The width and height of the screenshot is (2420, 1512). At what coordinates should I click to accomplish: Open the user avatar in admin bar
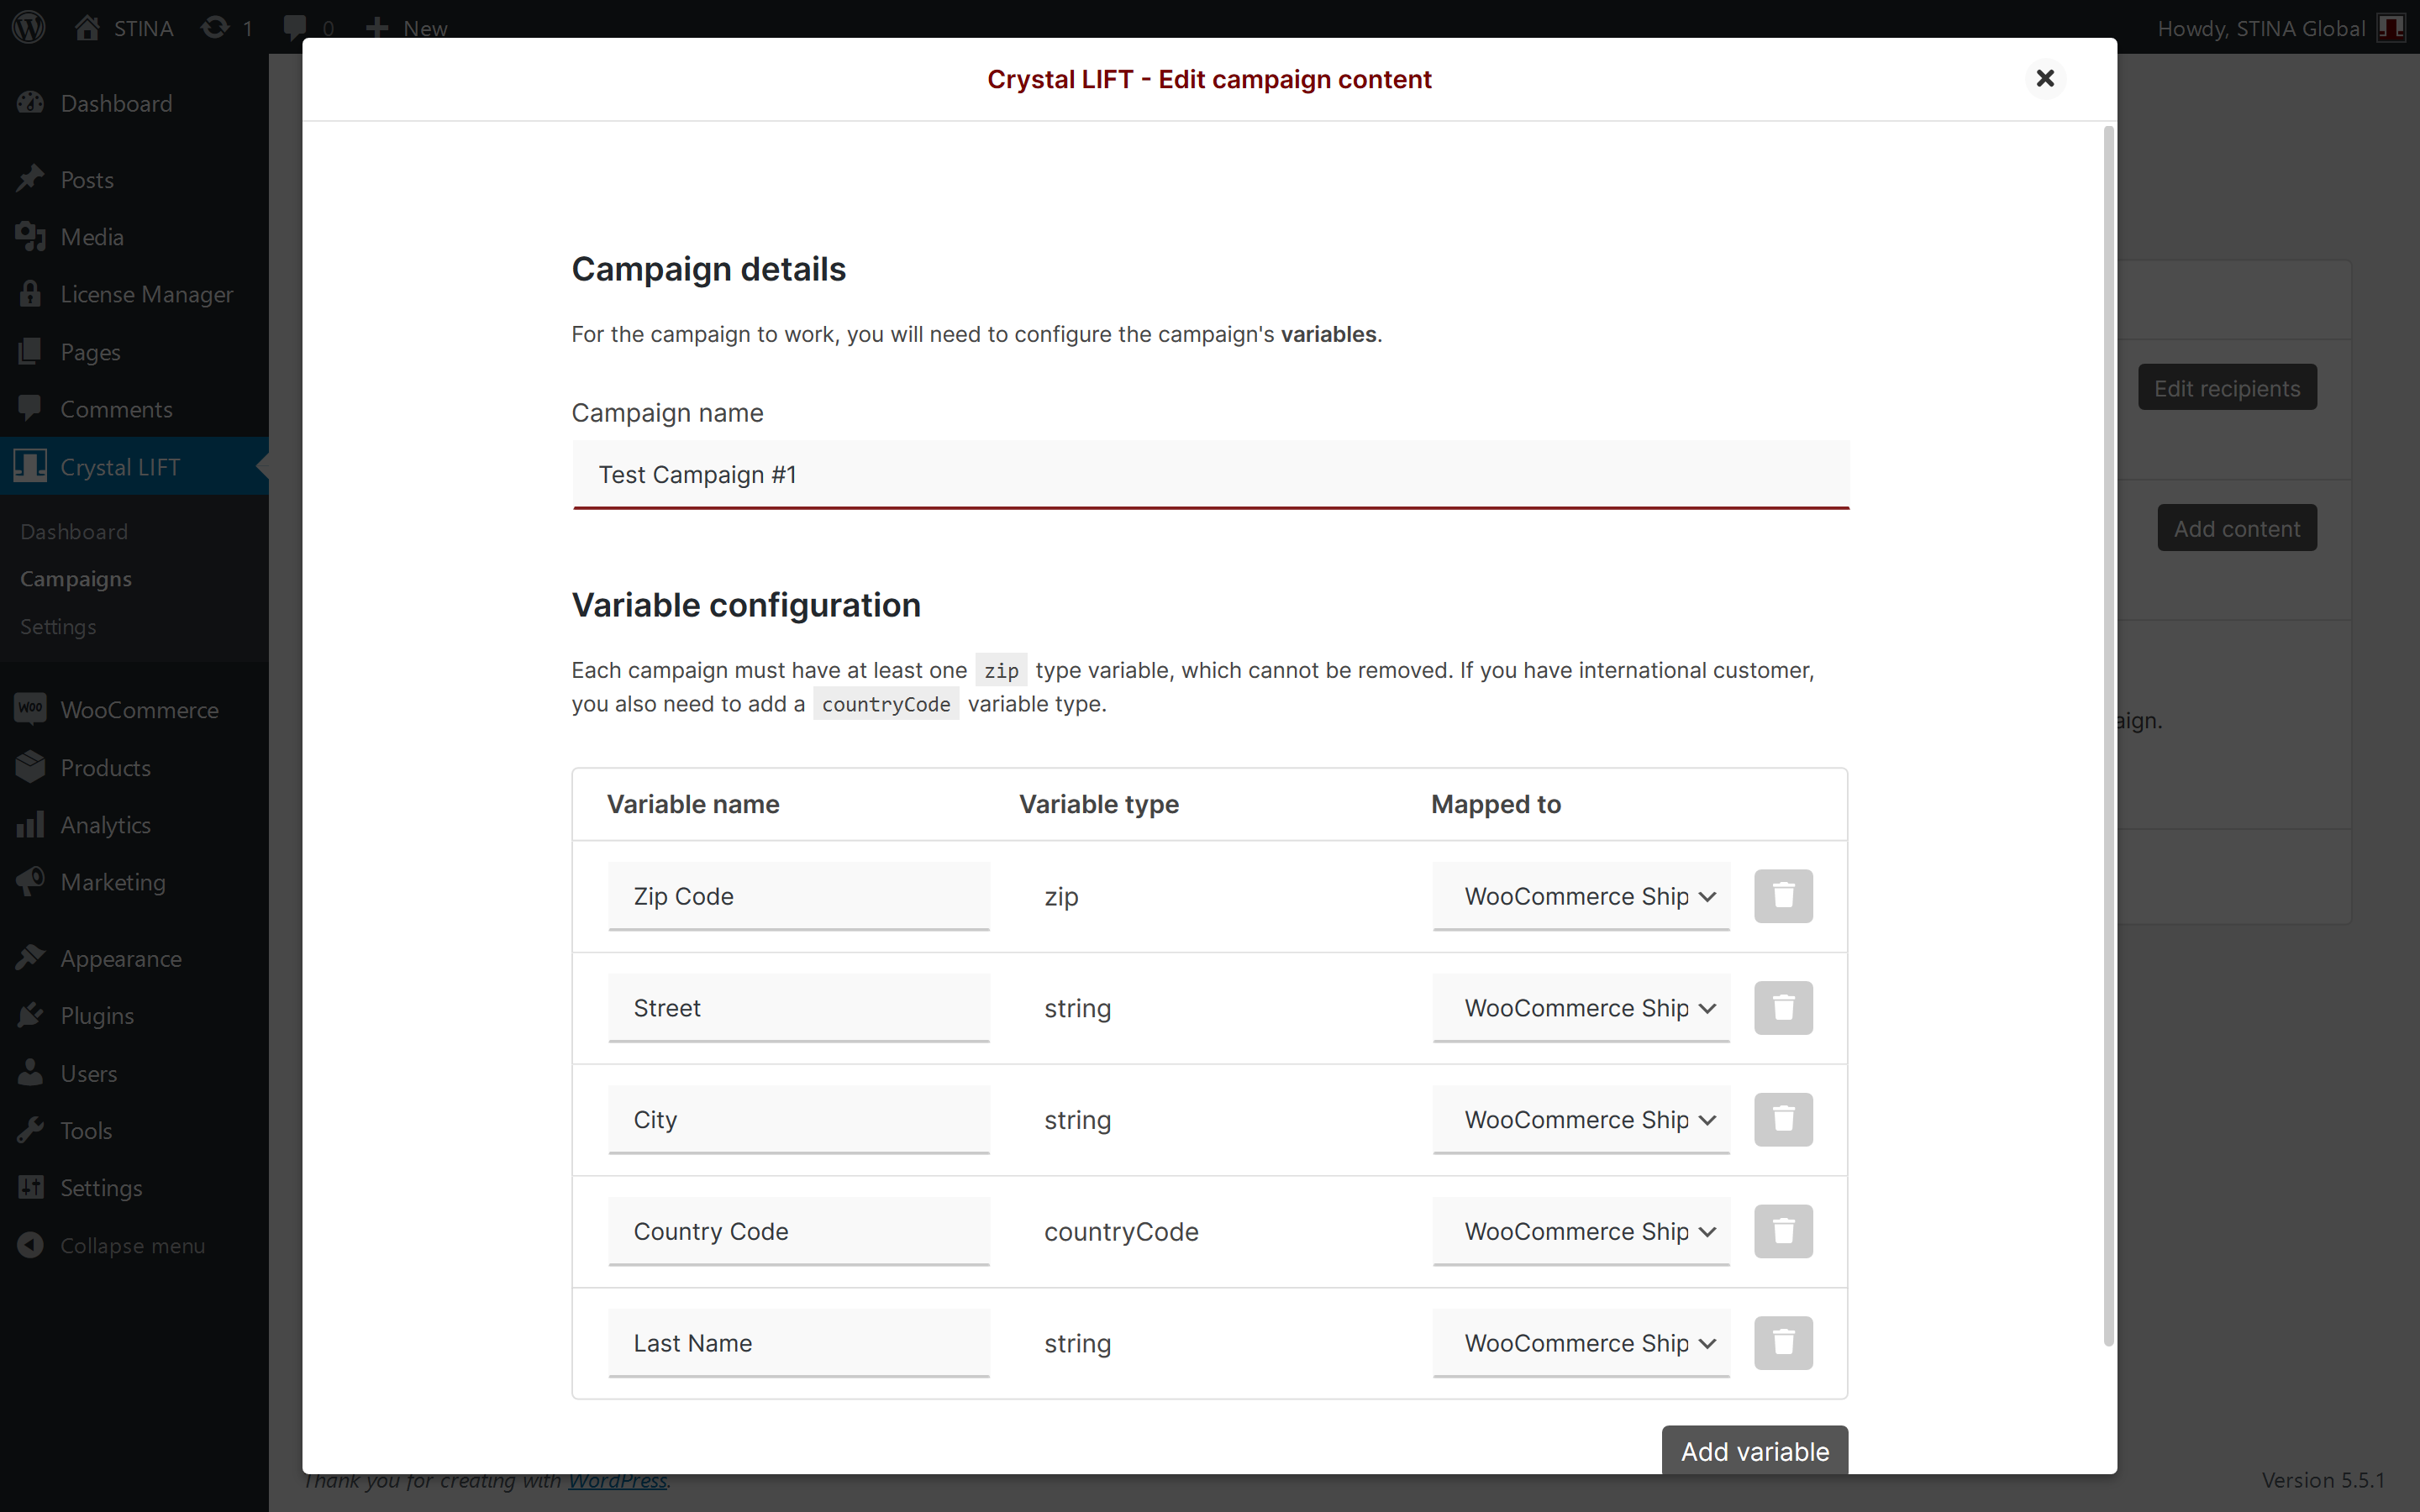click(x=2391, y=27)
